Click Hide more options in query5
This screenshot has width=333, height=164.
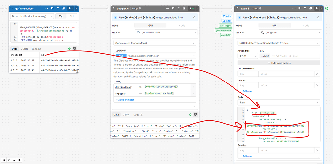point(279,63)
